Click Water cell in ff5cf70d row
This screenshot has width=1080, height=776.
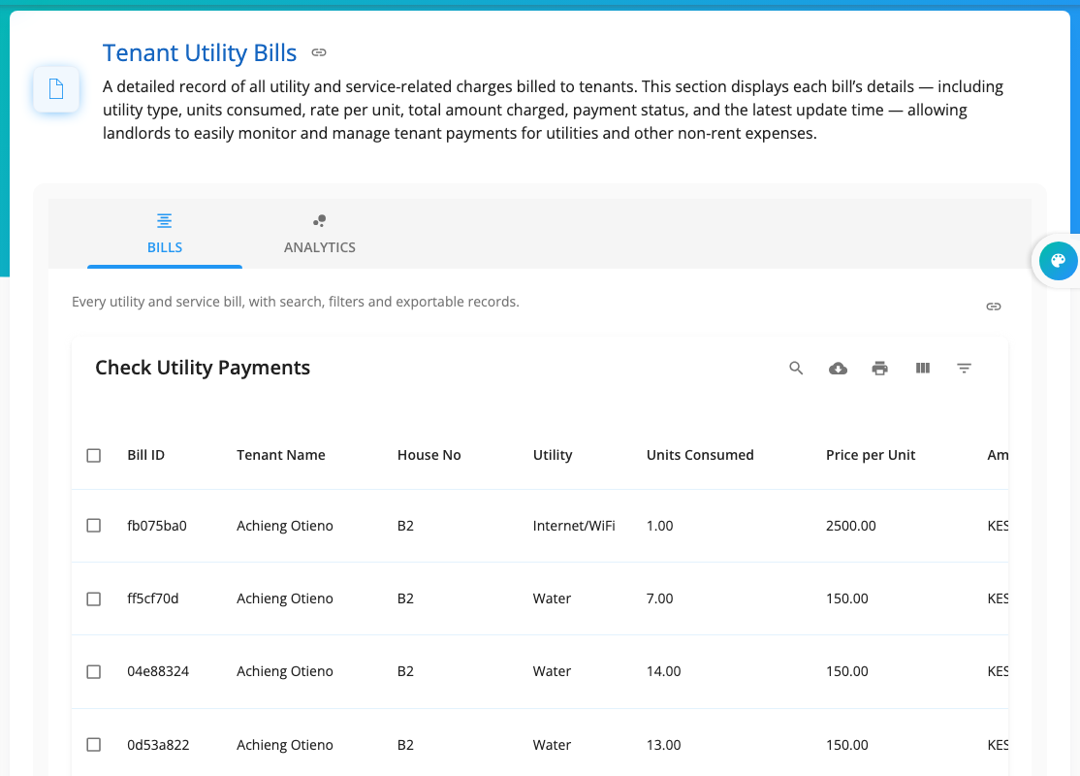coord(552,598)
